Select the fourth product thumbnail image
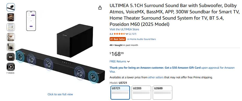The height and width of the screenshot is (101, 242). click(x=11, y=37)
